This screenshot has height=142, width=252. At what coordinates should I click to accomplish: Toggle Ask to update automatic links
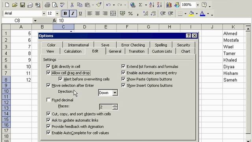coord(48,120)
